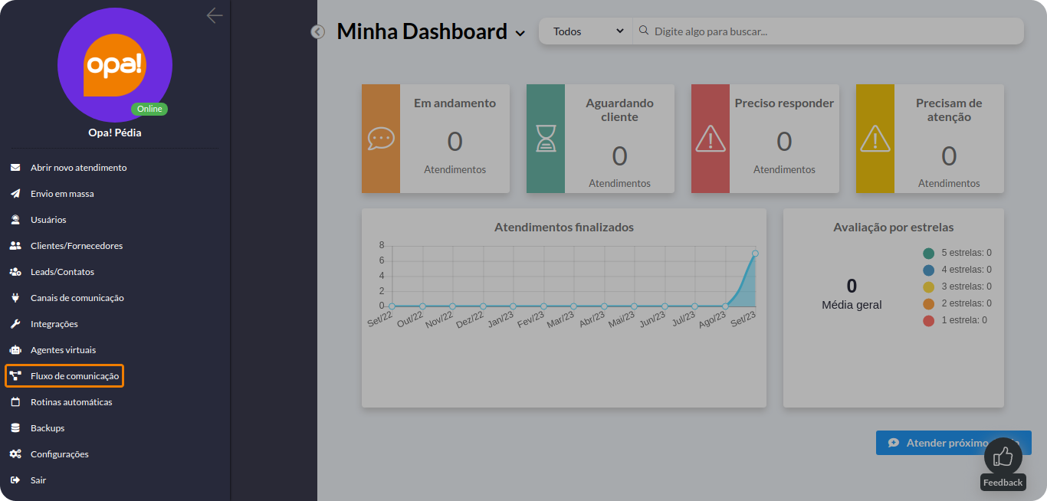This screenshot has width=1047, height=501.
Task: Click the back arrow atop the sidebar
Action: pyautogui.click(x=215, y=15)
